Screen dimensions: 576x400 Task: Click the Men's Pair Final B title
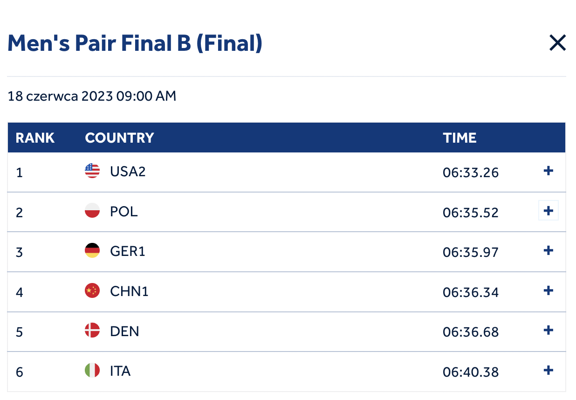135,43
